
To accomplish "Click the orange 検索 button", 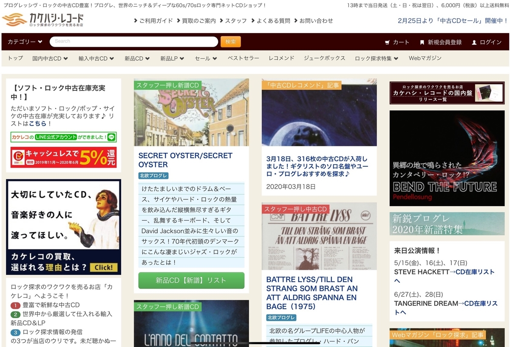I will (x=231, y=42).
